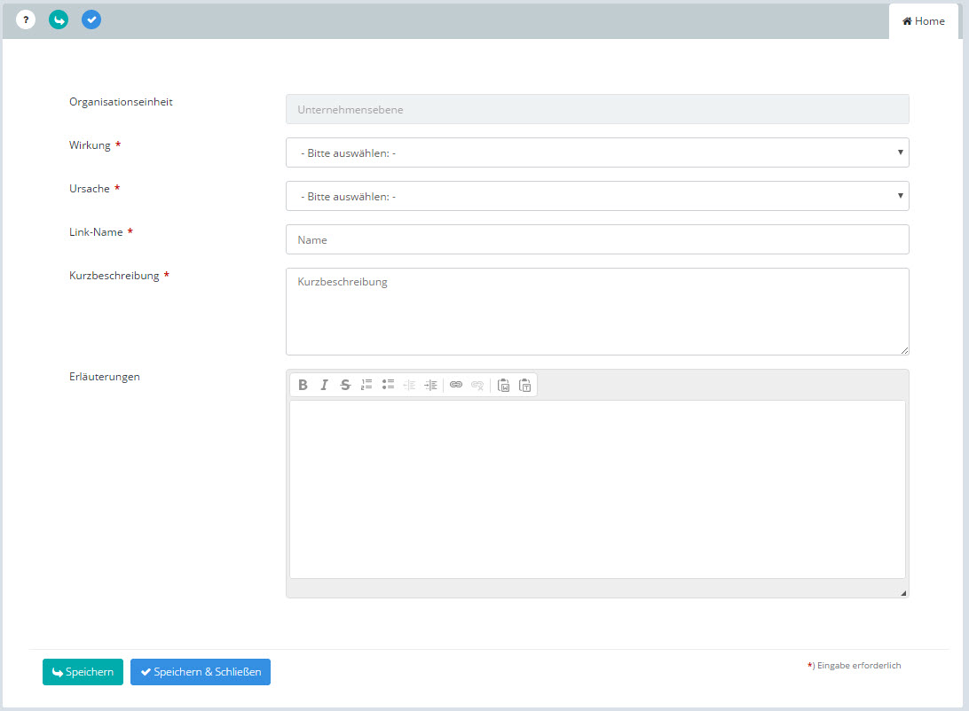Click the blue checkmark icon in header
Screen dimensions: 969x711
point(91,20)
